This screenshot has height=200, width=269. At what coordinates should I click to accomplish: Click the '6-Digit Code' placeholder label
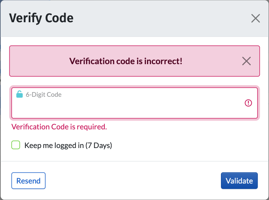[x=43, y=95]
